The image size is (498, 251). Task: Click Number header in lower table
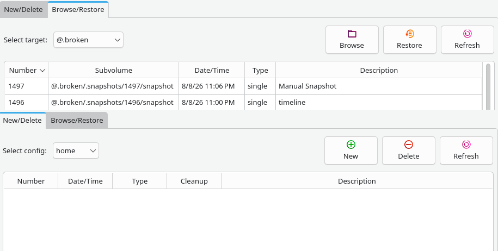pos(31,181)
